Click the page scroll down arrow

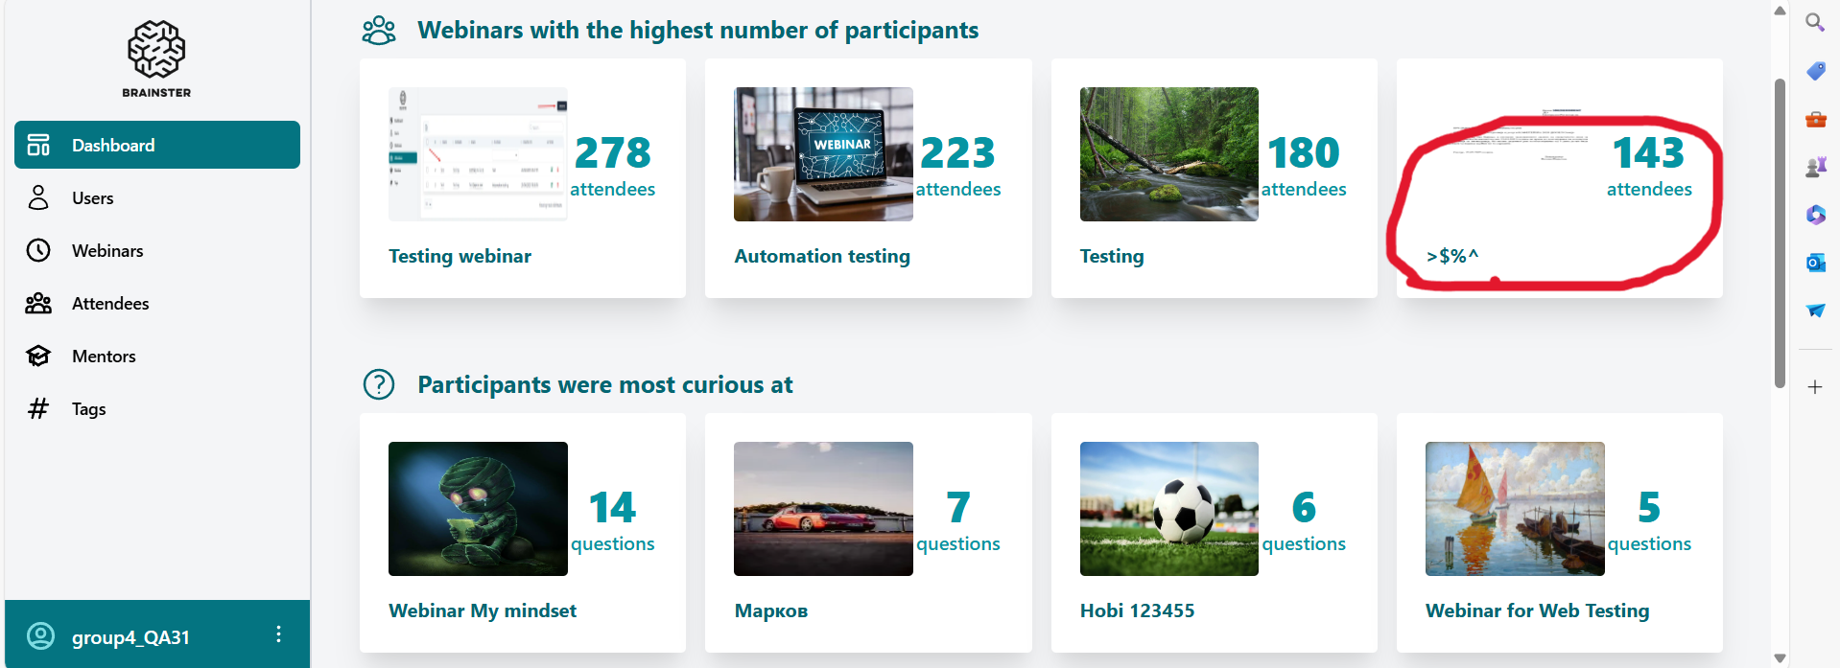click(1780, 658)
